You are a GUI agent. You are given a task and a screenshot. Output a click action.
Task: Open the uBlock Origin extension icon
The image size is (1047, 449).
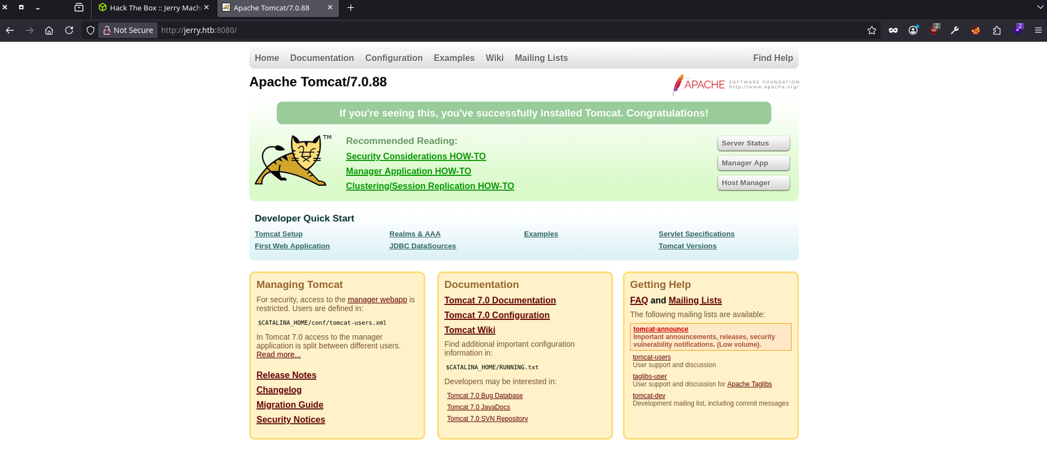(934, 29)
